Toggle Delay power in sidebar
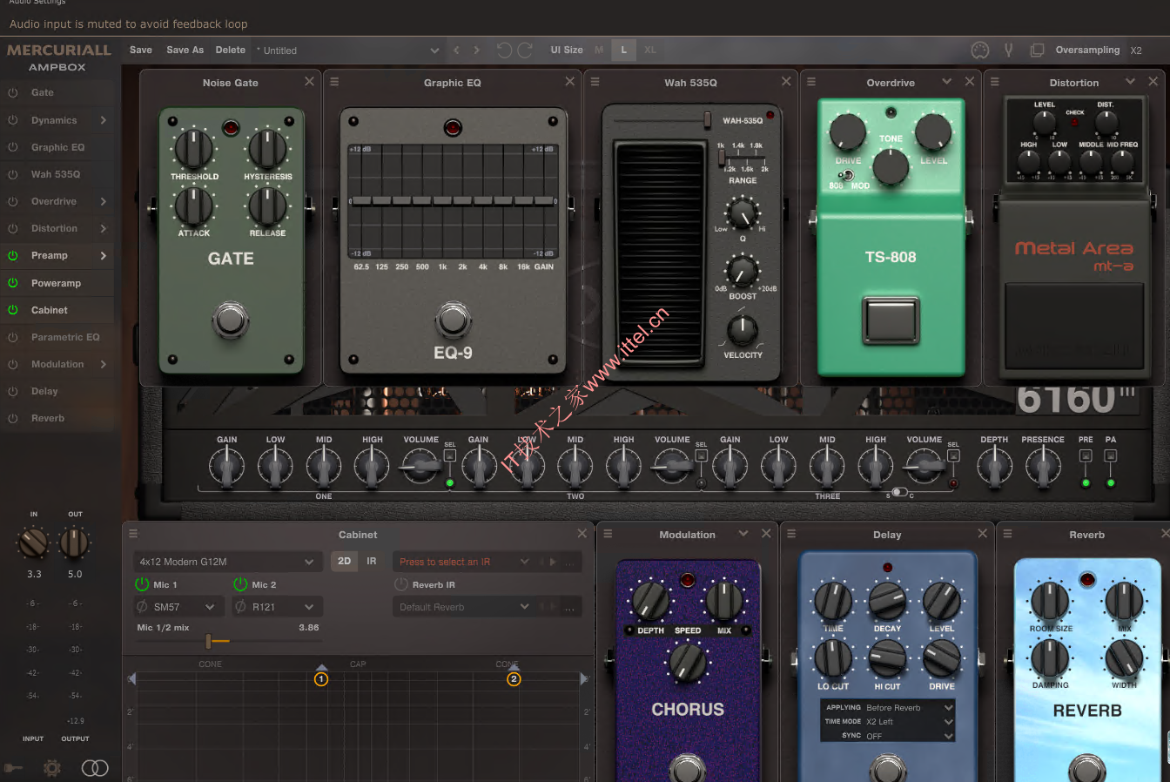Screen dimensions: 1170x782 click(x=13, y=391)
